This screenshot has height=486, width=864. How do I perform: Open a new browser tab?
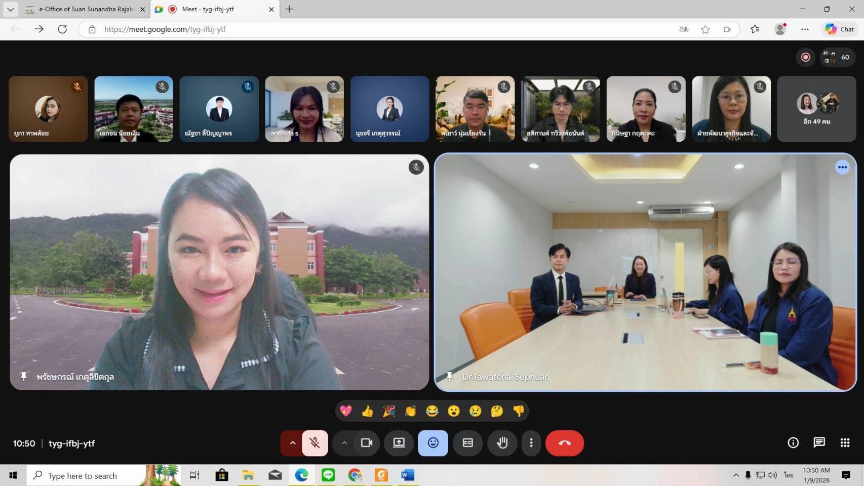[x=289, y=9]
